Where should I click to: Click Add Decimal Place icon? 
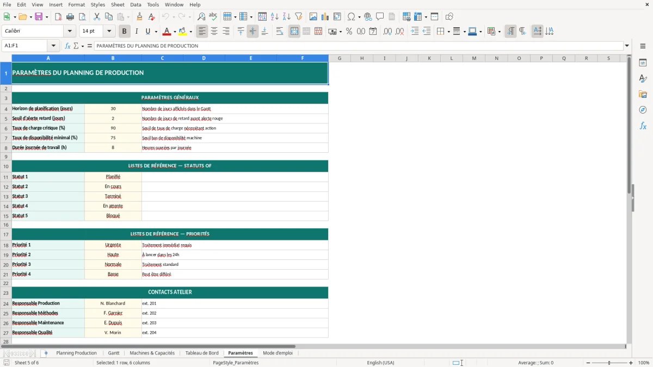(387, 32)
